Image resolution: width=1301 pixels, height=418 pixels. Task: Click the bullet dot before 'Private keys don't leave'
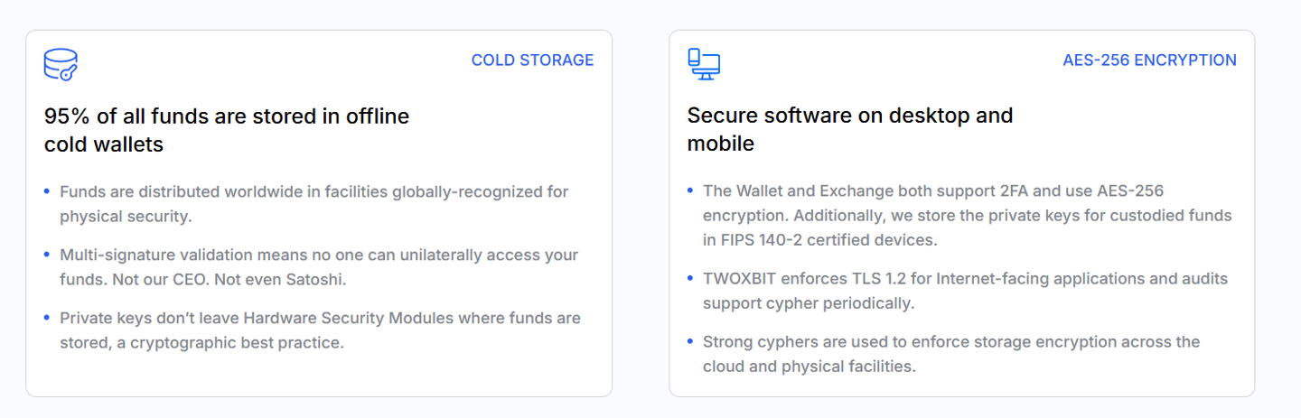(47, 318)
